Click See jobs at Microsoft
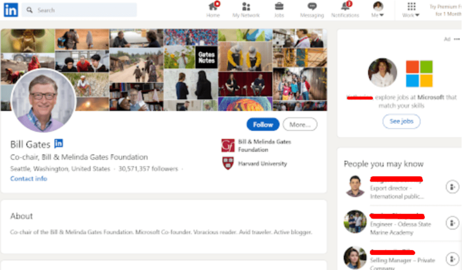 (401, 121)
